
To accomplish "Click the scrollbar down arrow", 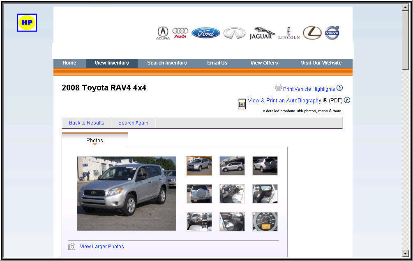I will pyautogui.click(x=405, y=254).
